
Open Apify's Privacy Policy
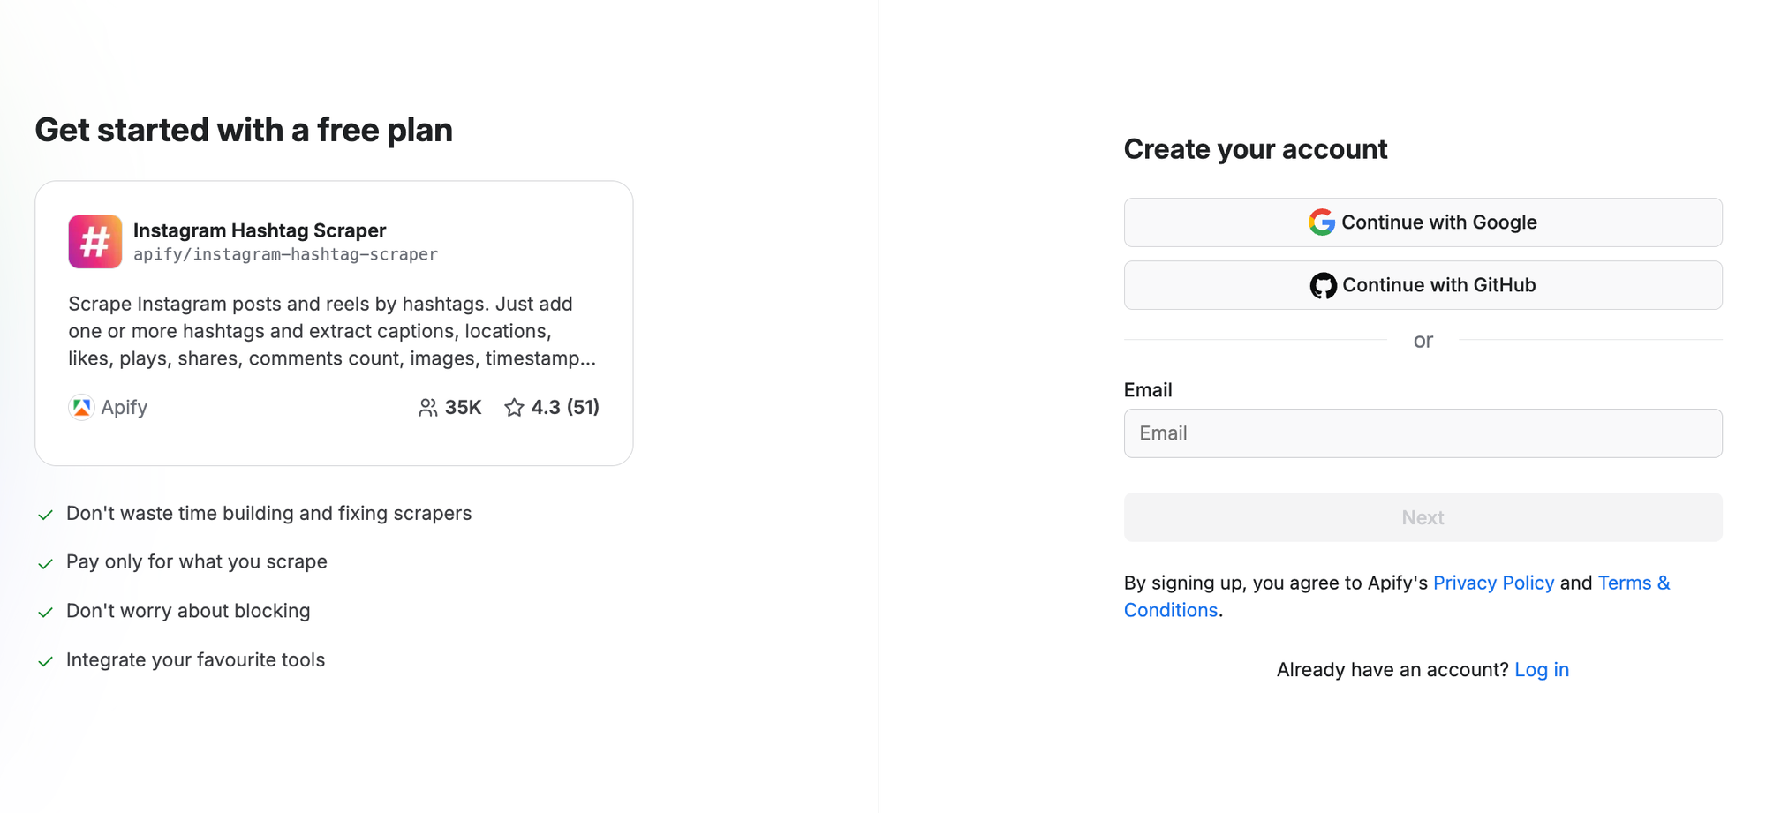[x=1493, y=583]
